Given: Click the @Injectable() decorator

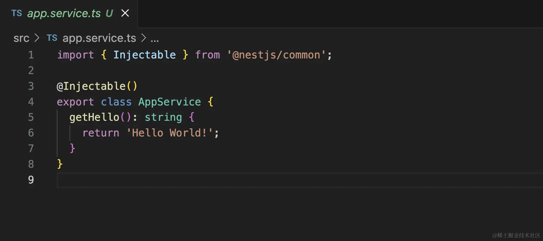Looking at the screenshot, I should click(97, 86).
